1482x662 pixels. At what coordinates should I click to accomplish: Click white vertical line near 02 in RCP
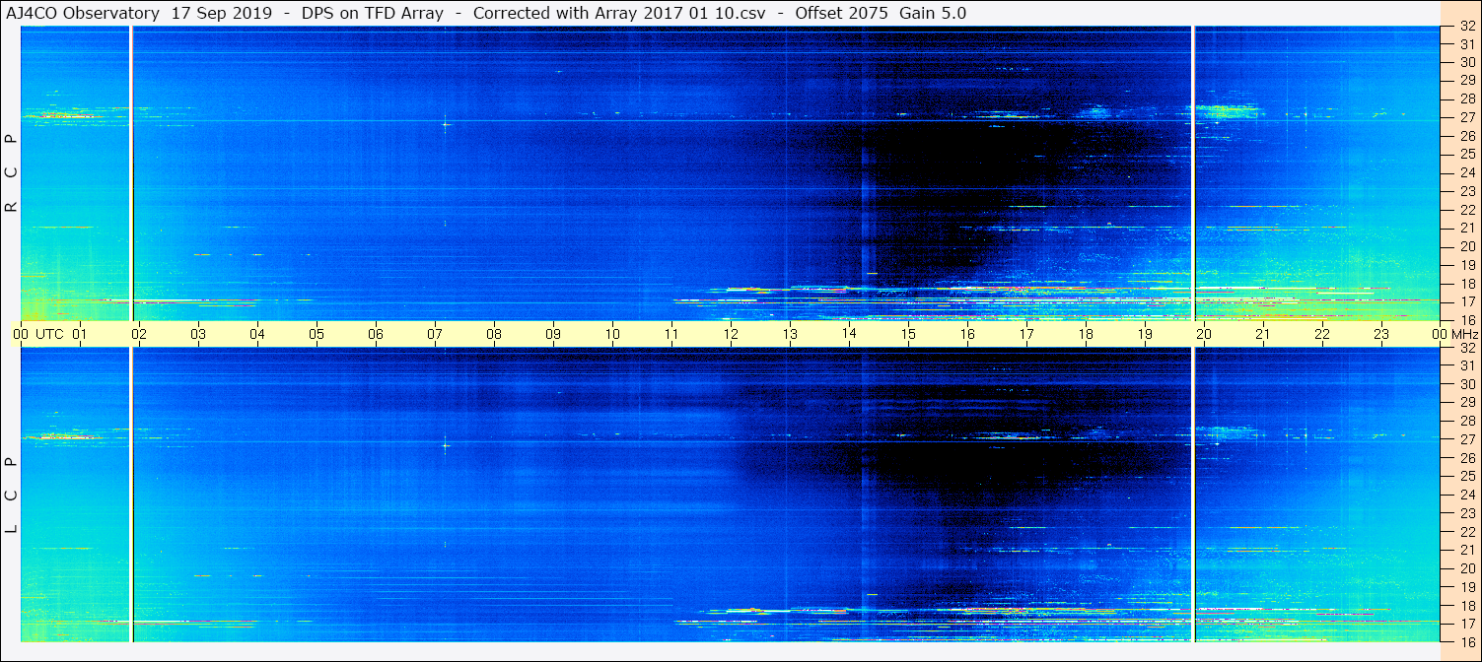point(131,173)
